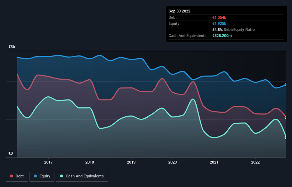Click the Equity row label in tooltip
292x187 pixels.
pyautogui.click(x=174, y=23)
